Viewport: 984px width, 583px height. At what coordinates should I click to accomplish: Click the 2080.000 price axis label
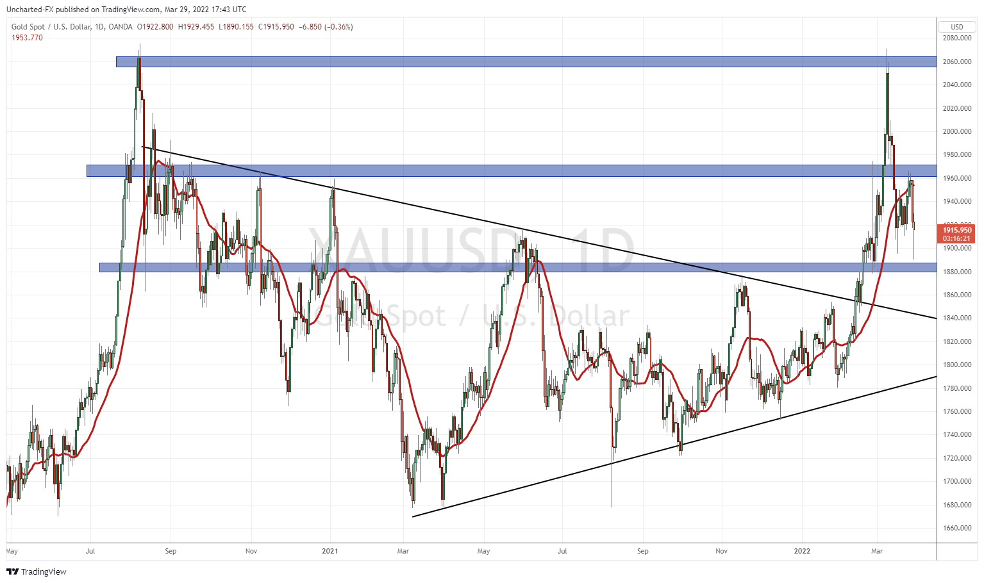(956, 38)
